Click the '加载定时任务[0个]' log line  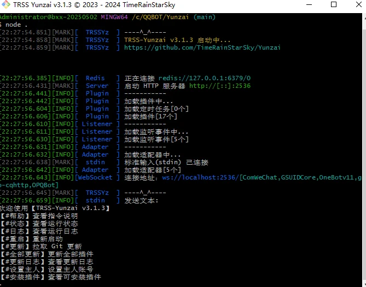coord(156,109)
